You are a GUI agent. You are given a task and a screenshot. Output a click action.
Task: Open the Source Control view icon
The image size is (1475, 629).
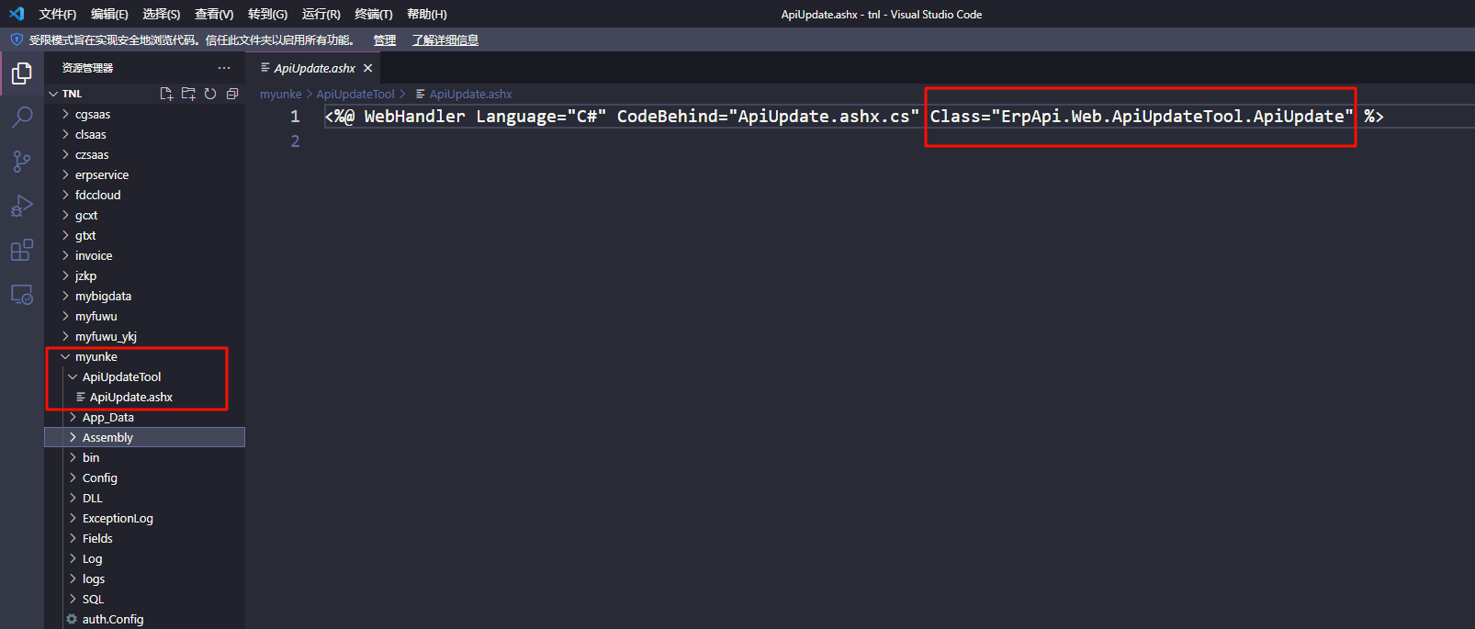21,162
